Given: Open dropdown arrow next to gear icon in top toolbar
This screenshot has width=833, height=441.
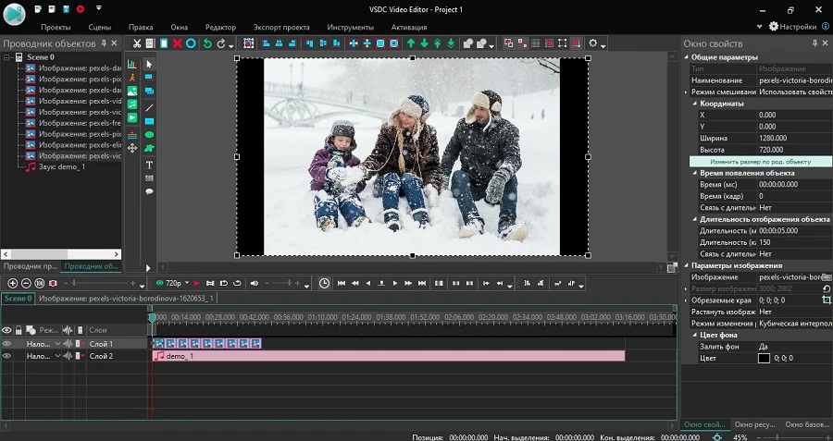Looking at the screenshot, I should [x=603, y=45].
